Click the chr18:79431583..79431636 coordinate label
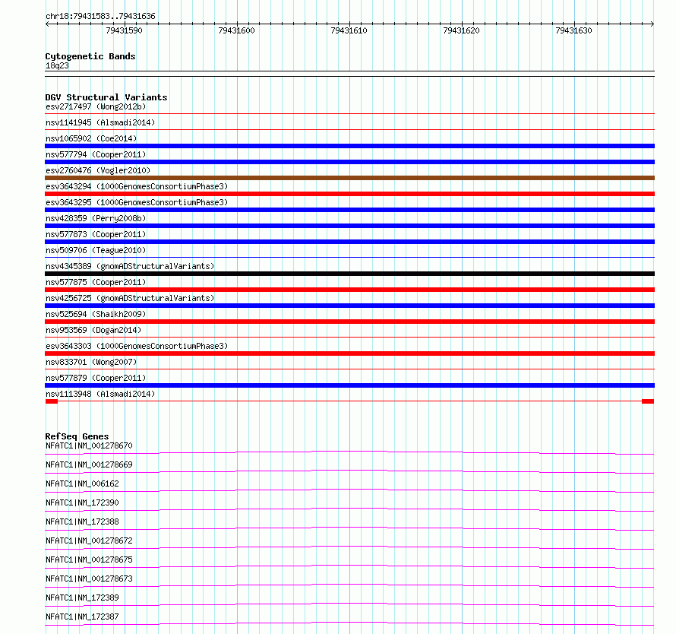The height and width of the screenshot is (634, 676). 100,16
